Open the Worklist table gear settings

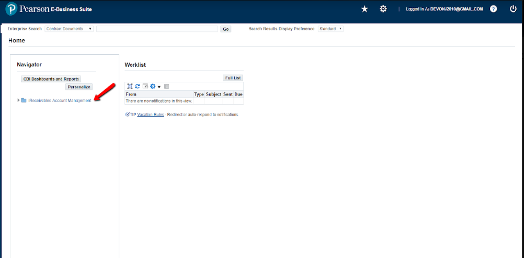[x=154, y=87]
